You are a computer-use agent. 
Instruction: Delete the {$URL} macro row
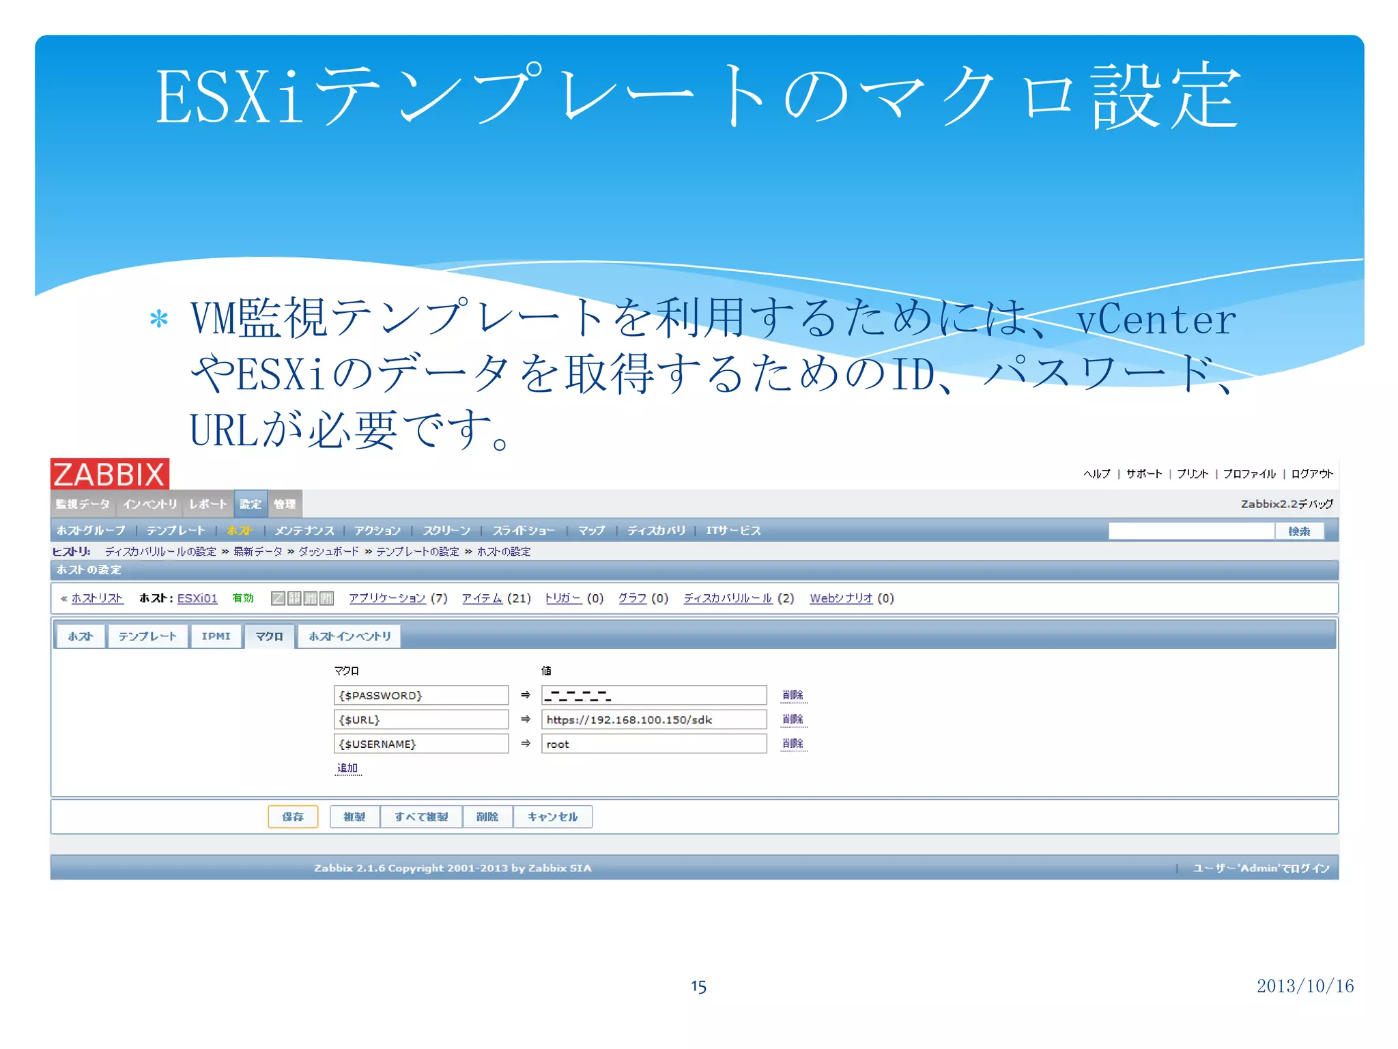pyautogui.click(x=793, y=719)
